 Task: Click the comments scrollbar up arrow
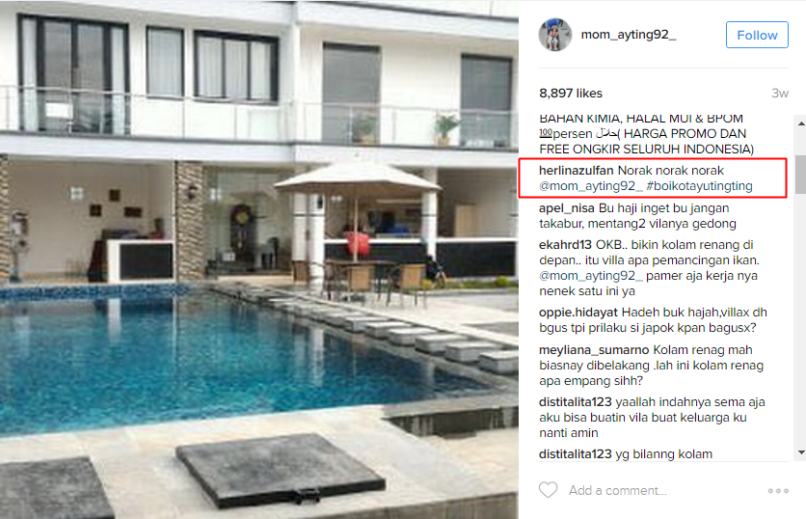click(801, 123)
